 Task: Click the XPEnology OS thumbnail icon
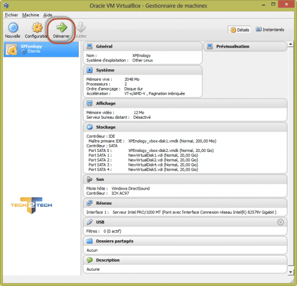pos(11,49)
